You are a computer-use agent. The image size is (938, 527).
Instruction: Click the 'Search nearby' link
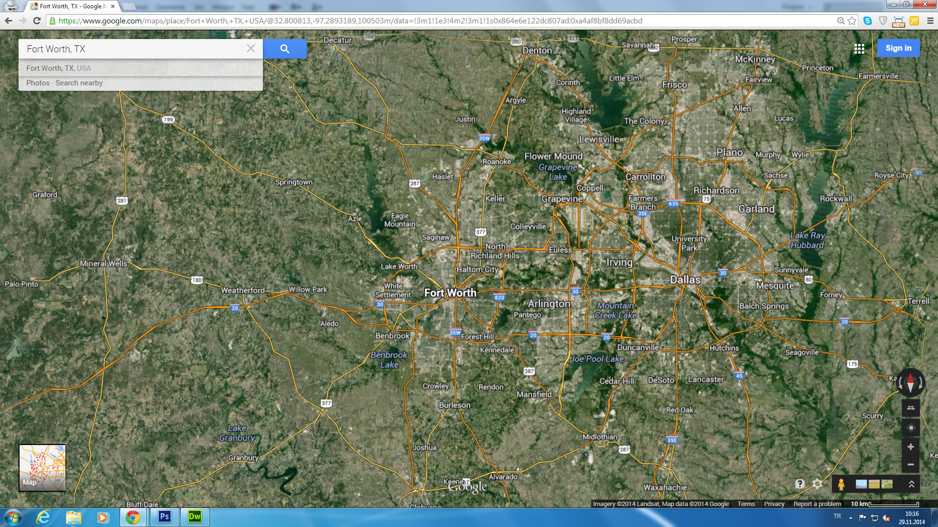tap(79, 83)
